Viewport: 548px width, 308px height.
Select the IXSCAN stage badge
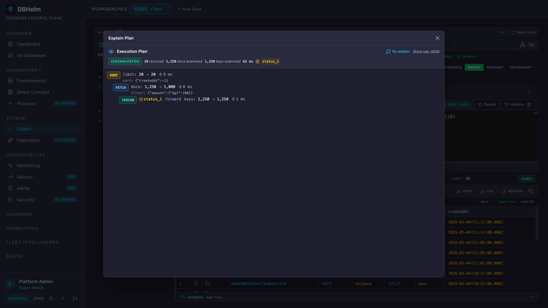(x=128, y=100)
